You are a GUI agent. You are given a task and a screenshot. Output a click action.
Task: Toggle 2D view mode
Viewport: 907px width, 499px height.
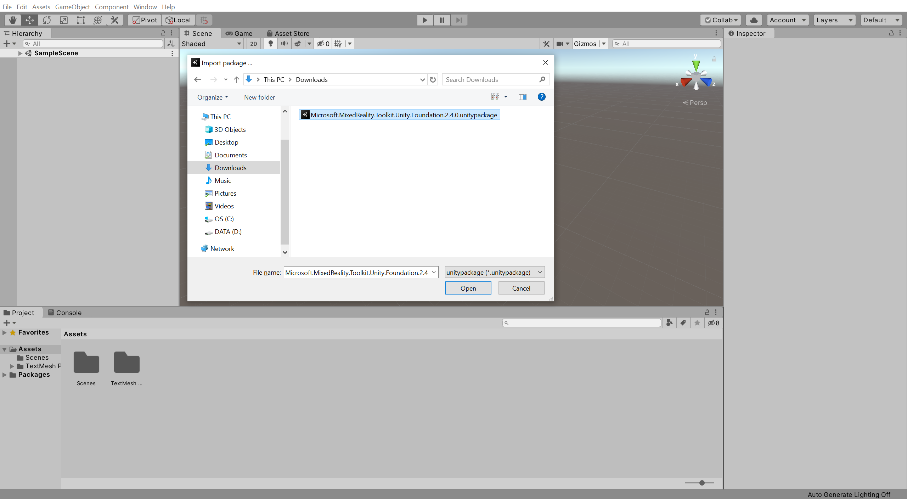point(254,44)
